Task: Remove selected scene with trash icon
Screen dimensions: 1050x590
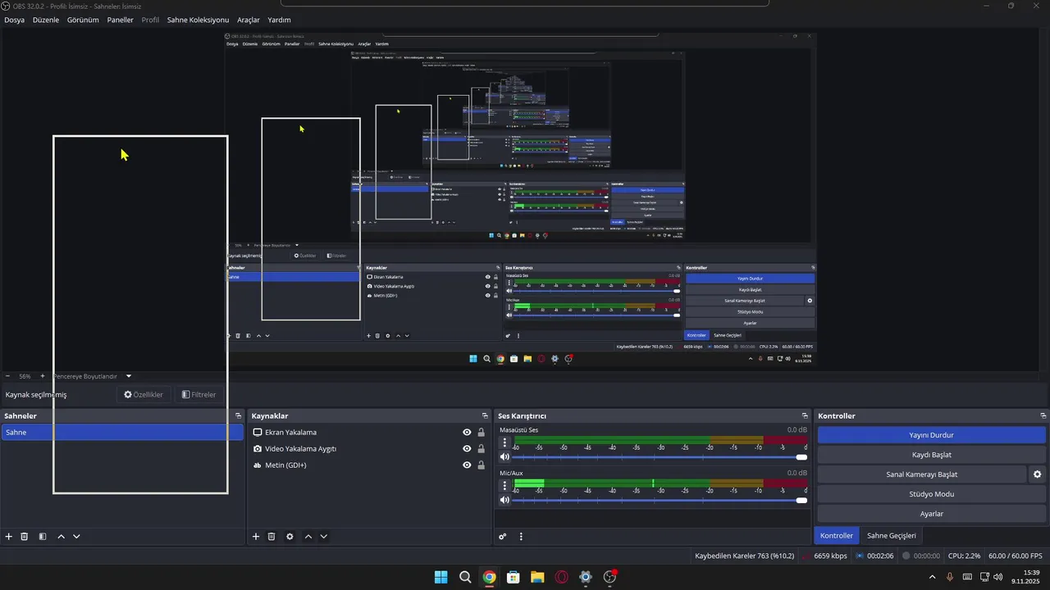Action: pyautogui.click(x=25, y=537)
